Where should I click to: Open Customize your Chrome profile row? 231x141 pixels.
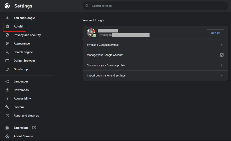(155, 65)
